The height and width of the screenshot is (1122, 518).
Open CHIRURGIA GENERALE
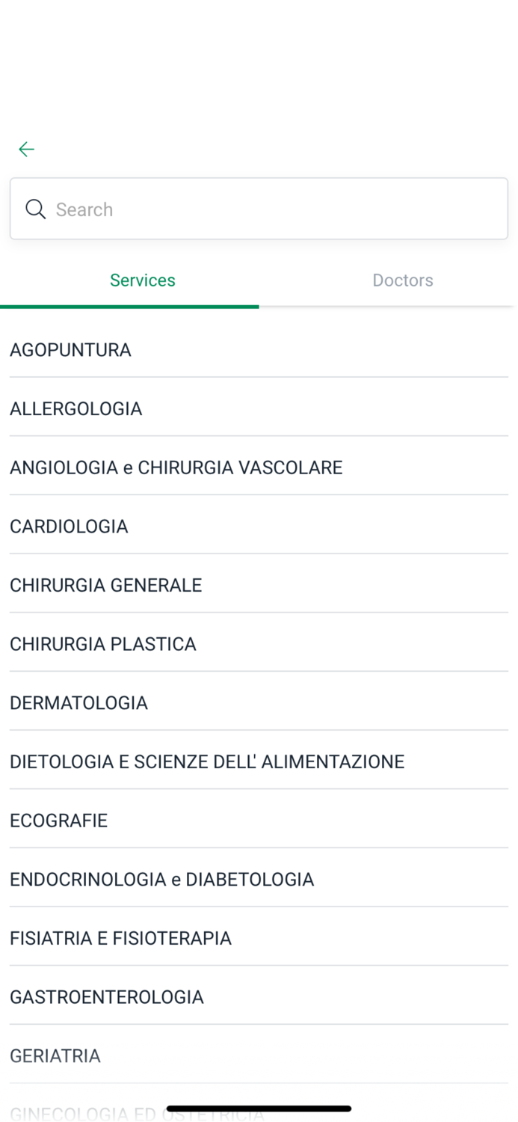[105, 585]
